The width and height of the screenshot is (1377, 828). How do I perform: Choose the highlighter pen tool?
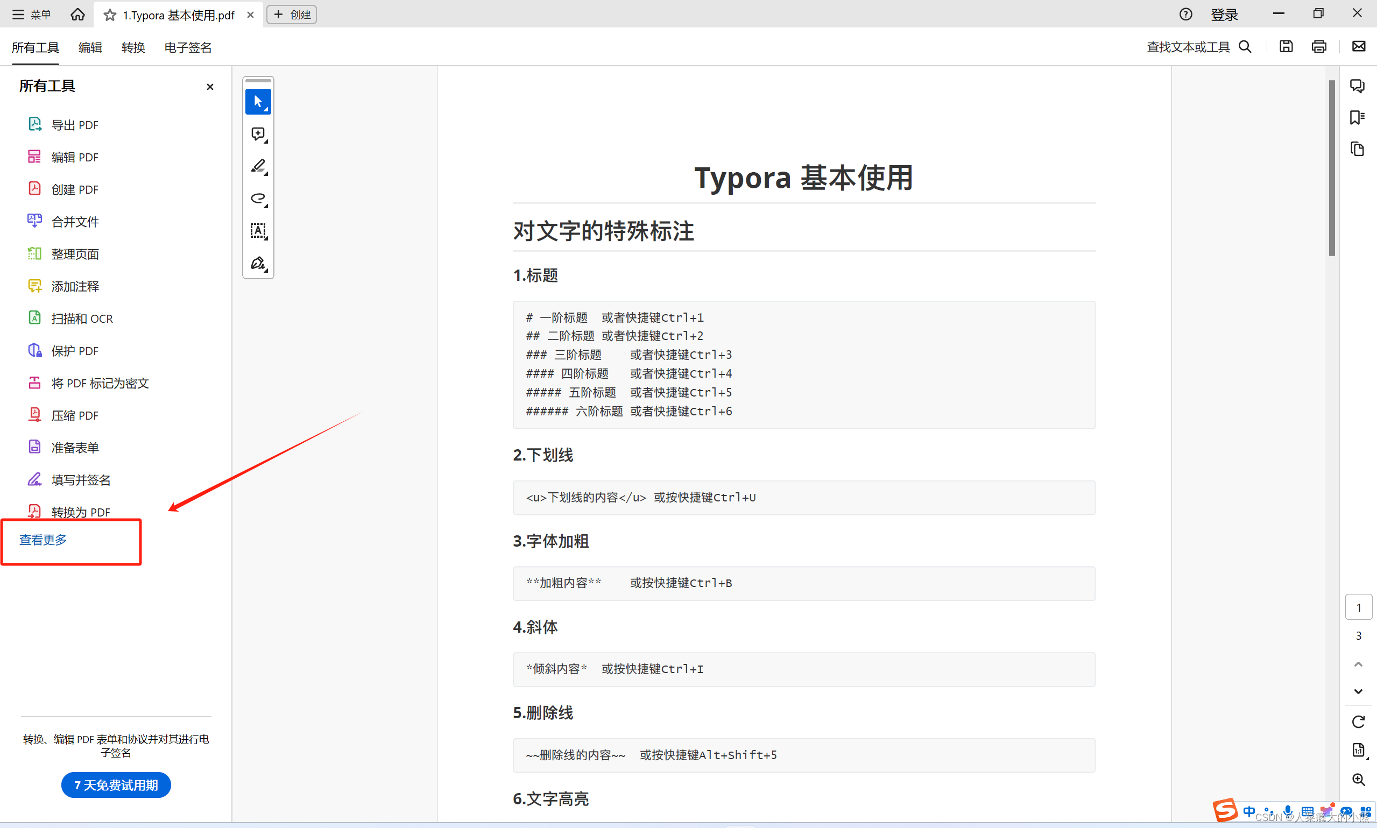click(x=258, y=166)
